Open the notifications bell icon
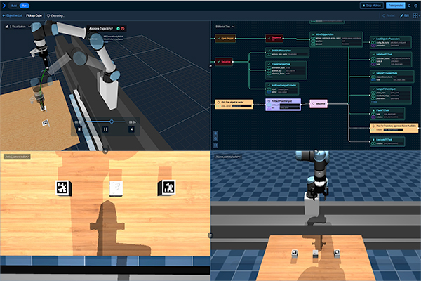Image resolution: width=421 pixels, height=281 pixels. [410, 6]
